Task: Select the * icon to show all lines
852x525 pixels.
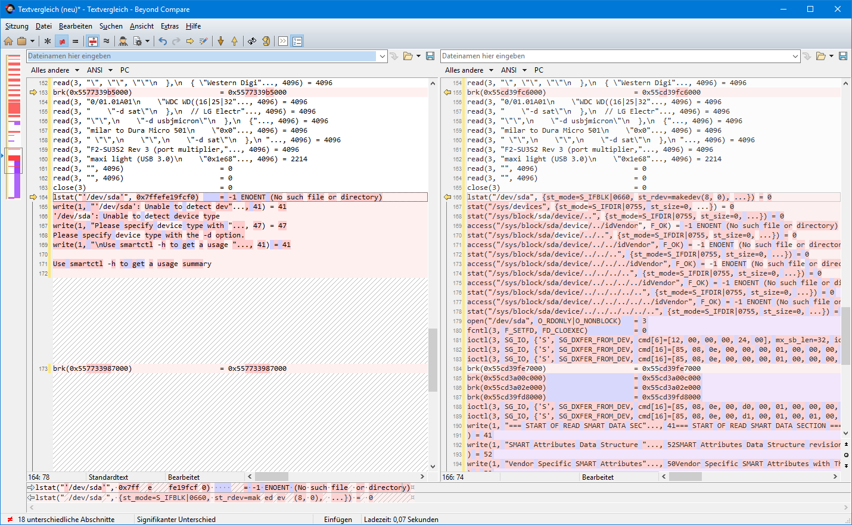Action: click(46, 41)
